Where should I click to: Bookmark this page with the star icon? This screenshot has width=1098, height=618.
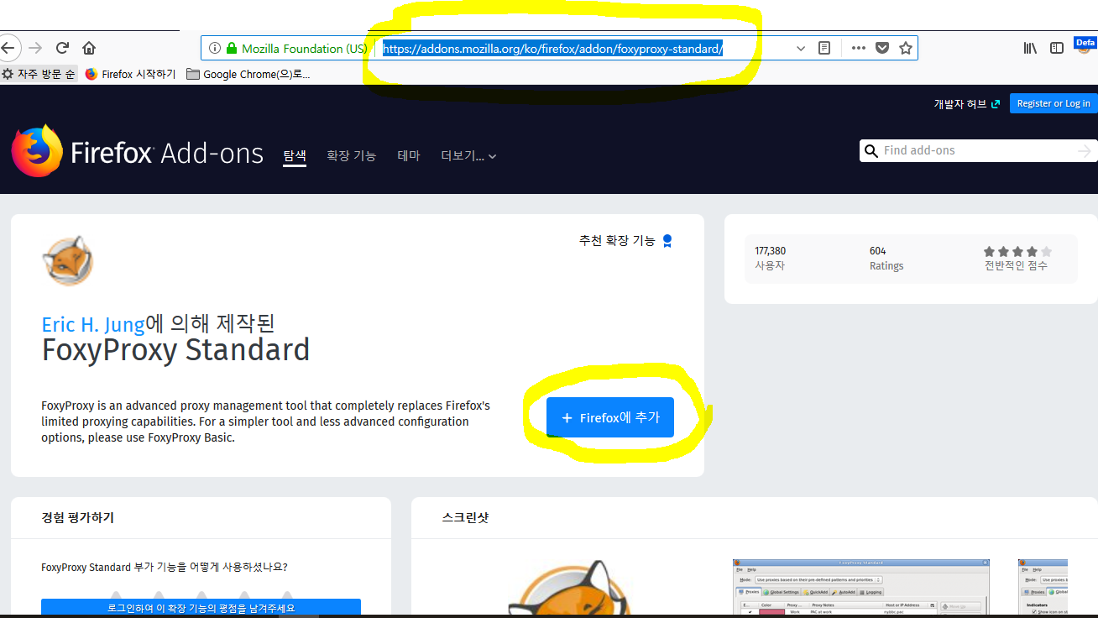tap(906, 48)
